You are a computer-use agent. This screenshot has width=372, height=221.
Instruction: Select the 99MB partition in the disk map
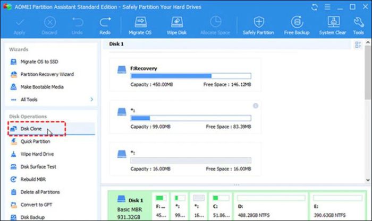coord(180,206)
